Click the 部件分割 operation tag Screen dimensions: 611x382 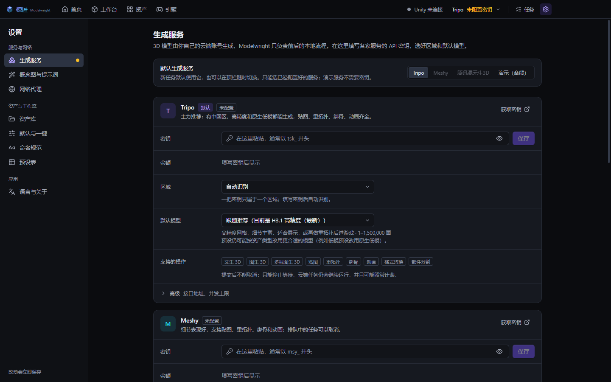pyautogui.click(x=421, y=262)
